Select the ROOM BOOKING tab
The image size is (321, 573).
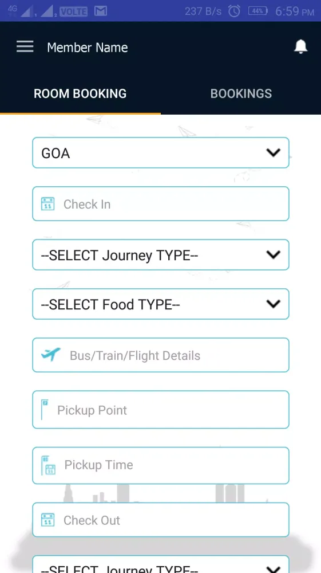pyautogui.click(x=80, y=93)
